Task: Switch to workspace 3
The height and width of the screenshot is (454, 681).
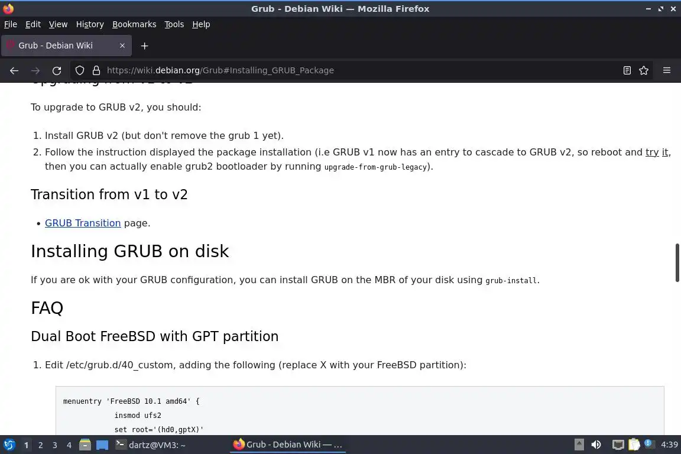Action: (x=55, y=445)
